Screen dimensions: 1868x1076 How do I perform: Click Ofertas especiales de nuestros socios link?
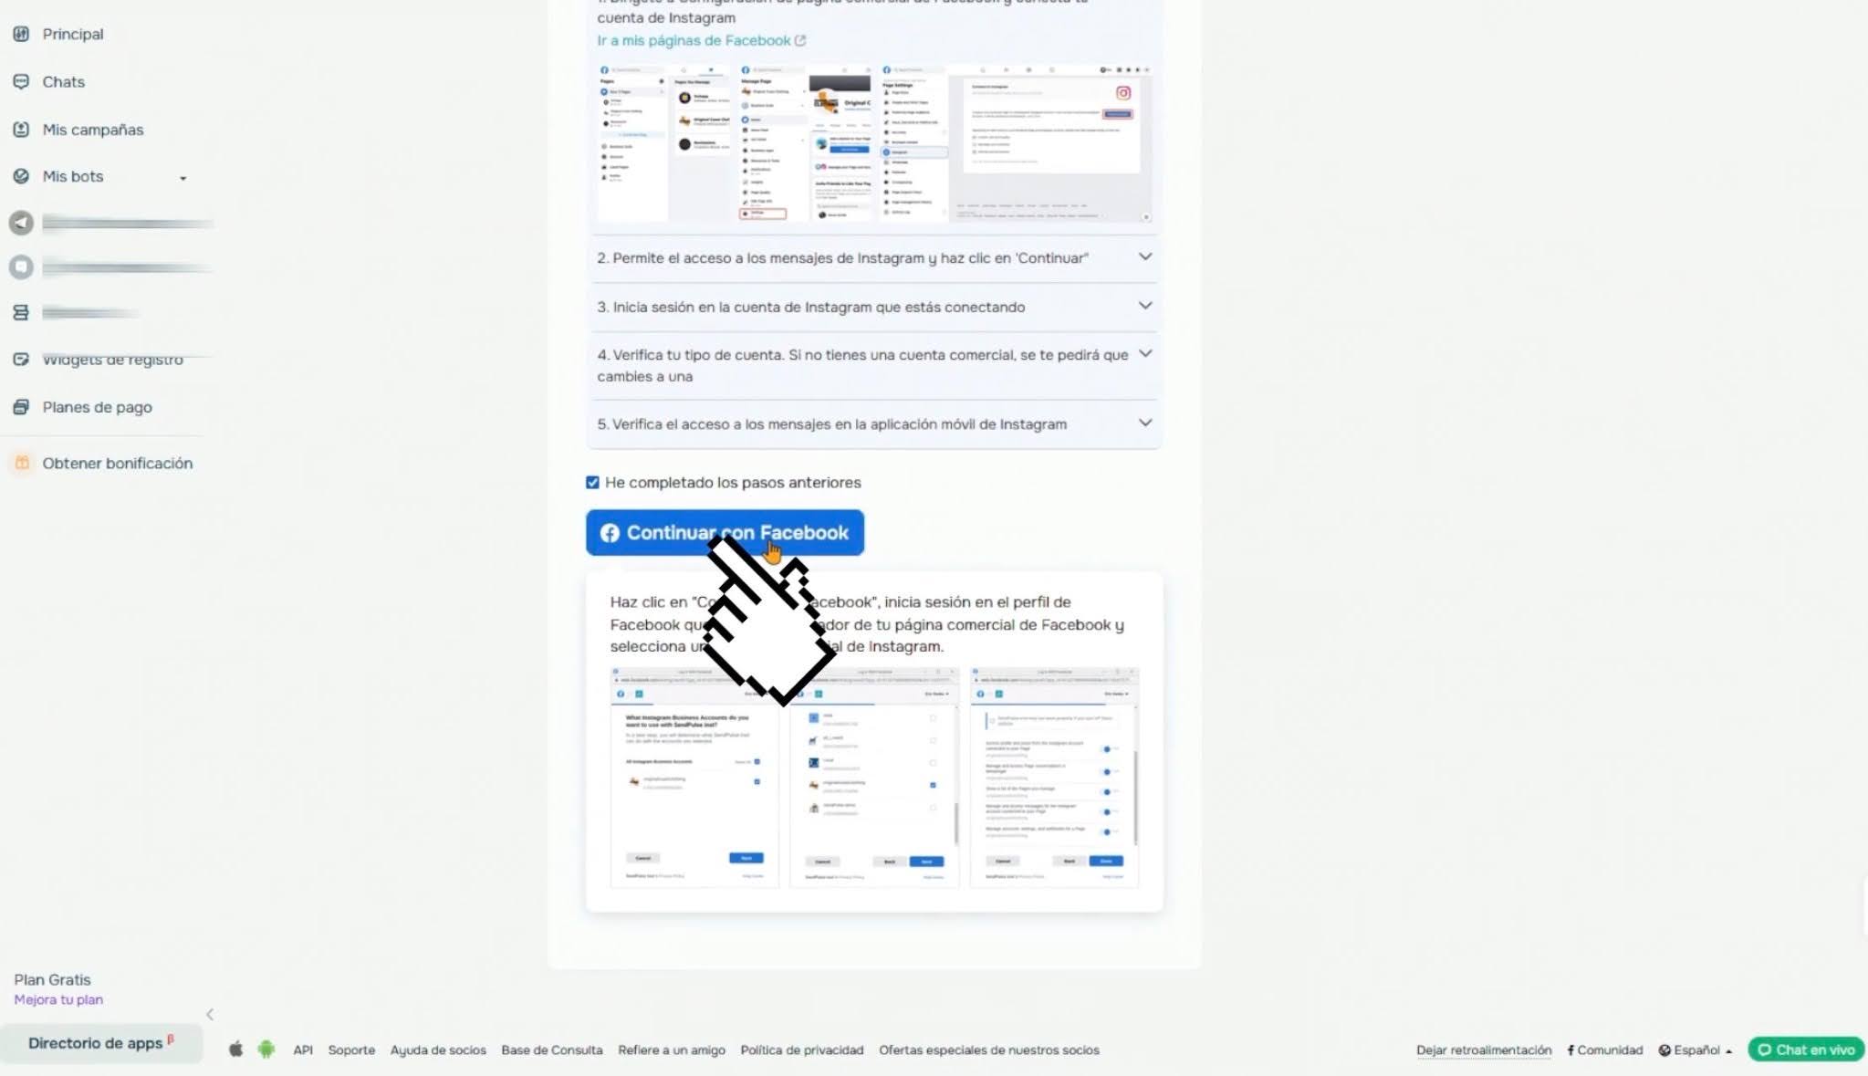(989, 1050)
